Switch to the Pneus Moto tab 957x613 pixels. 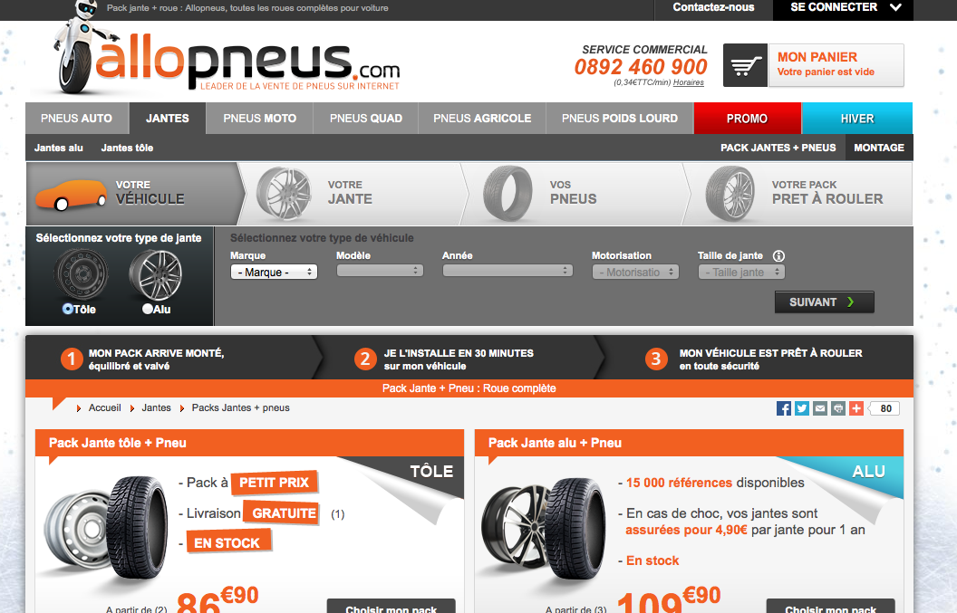pos(259,119)
